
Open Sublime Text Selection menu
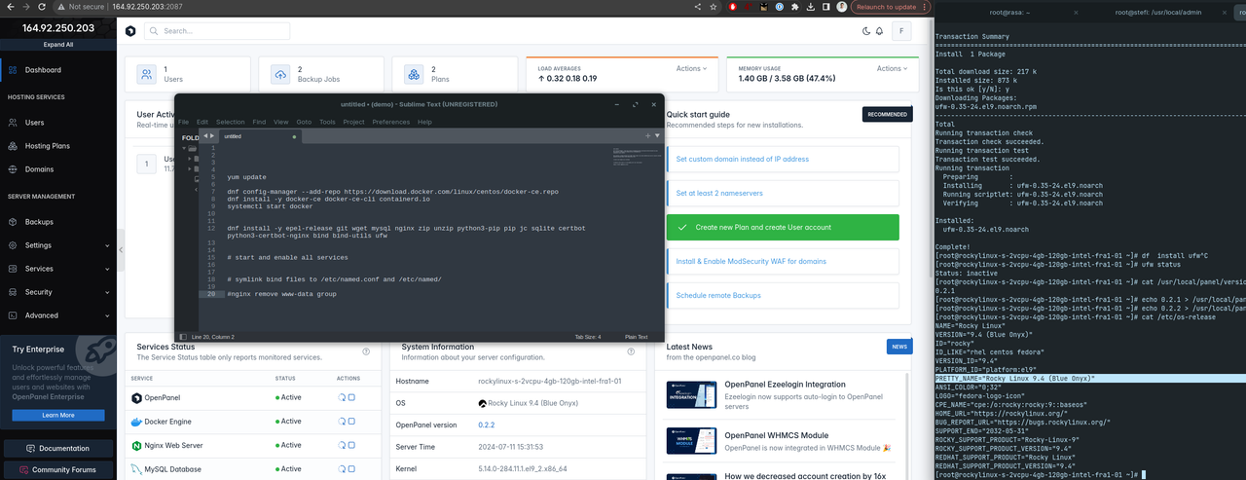pyautogui.click(x=231, y=122)
